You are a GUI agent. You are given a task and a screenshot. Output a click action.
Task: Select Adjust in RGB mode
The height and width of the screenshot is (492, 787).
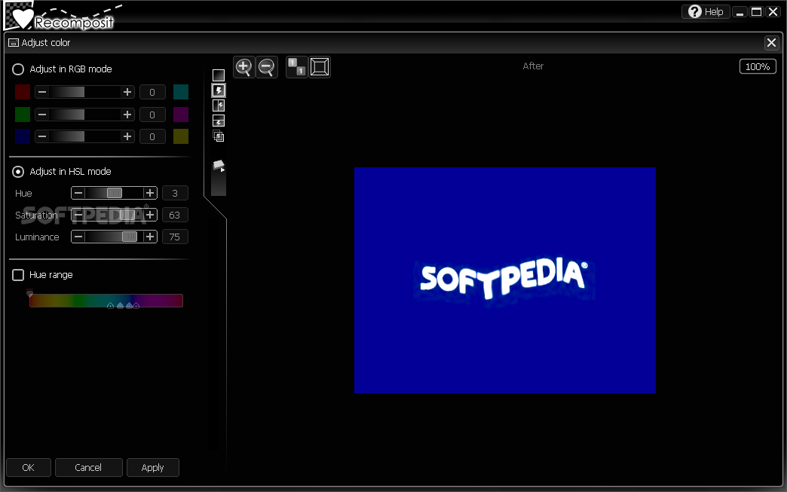tap(18, 69)
